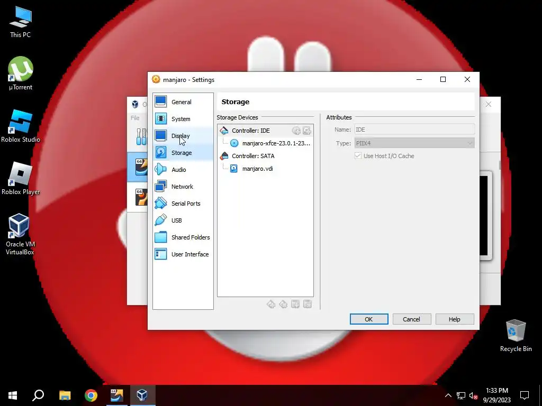This screenshot has height=406, width=542.
Task: Close the VirtualBox Manager window behind
Action: 489,104
